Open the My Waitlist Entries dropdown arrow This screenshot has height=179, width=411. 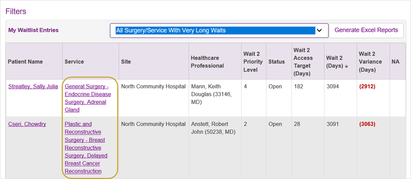coord(319,31)
